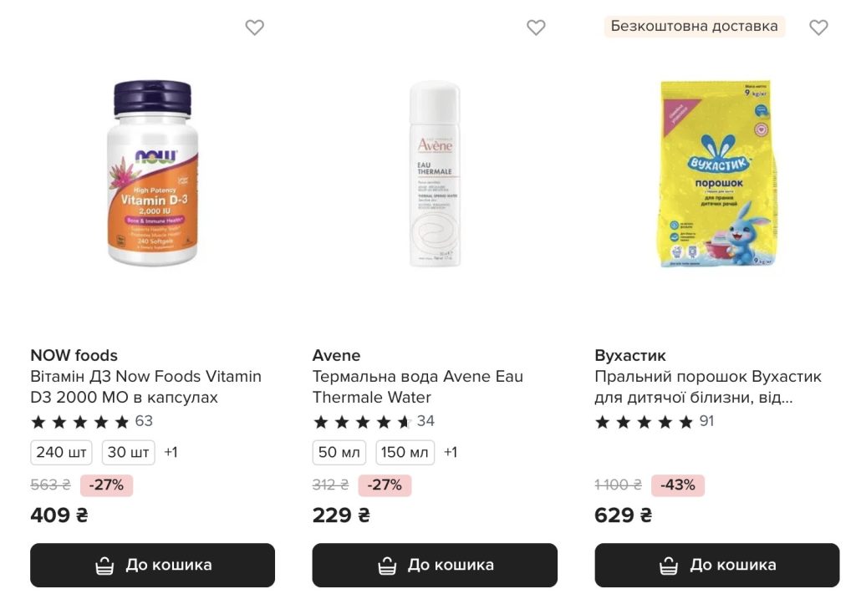Click the Безкоштовна доставка badge
The width and height of the screenshot is (856, 599).
tap(695, 26)
